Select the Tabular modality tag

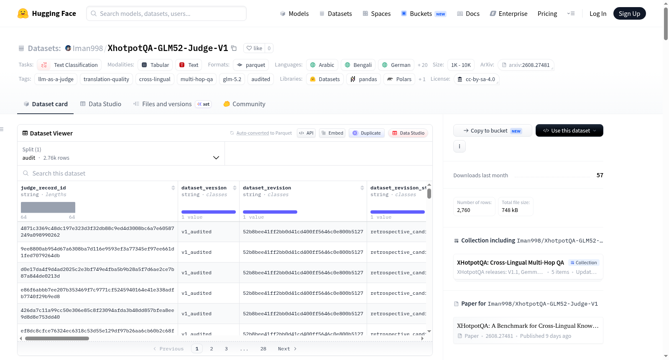[156, 65]
